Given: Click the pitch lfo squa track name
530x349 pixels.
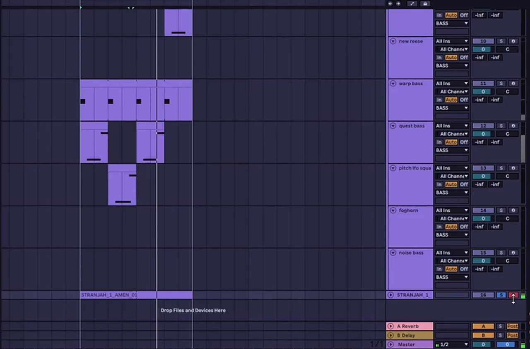Looking at the screenshot, I should pos(415,168).
